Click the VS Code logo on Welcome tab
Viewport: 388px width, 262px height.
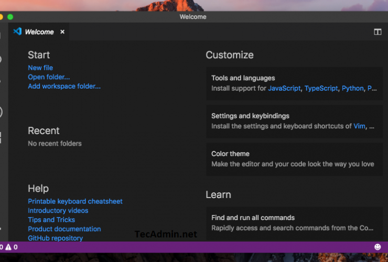pos(17,31)
